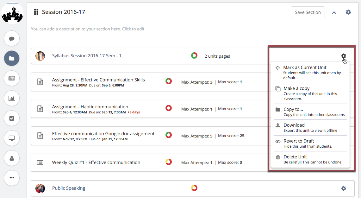
Task: Choose Download menu entry
Action: coord(310,127)
